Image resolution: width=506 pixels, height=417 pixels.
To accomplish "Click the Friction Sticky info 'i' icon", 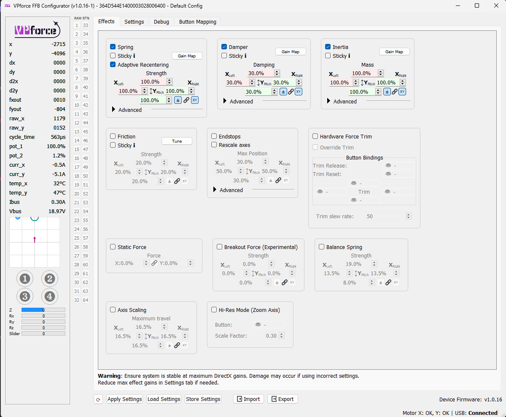I will (x=134, y=145).
